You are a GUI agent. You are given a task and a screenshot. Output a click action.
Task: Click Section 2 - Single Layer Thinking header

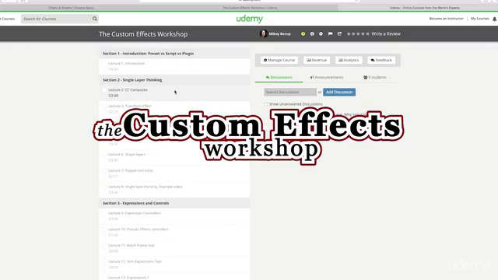point(174,79)
